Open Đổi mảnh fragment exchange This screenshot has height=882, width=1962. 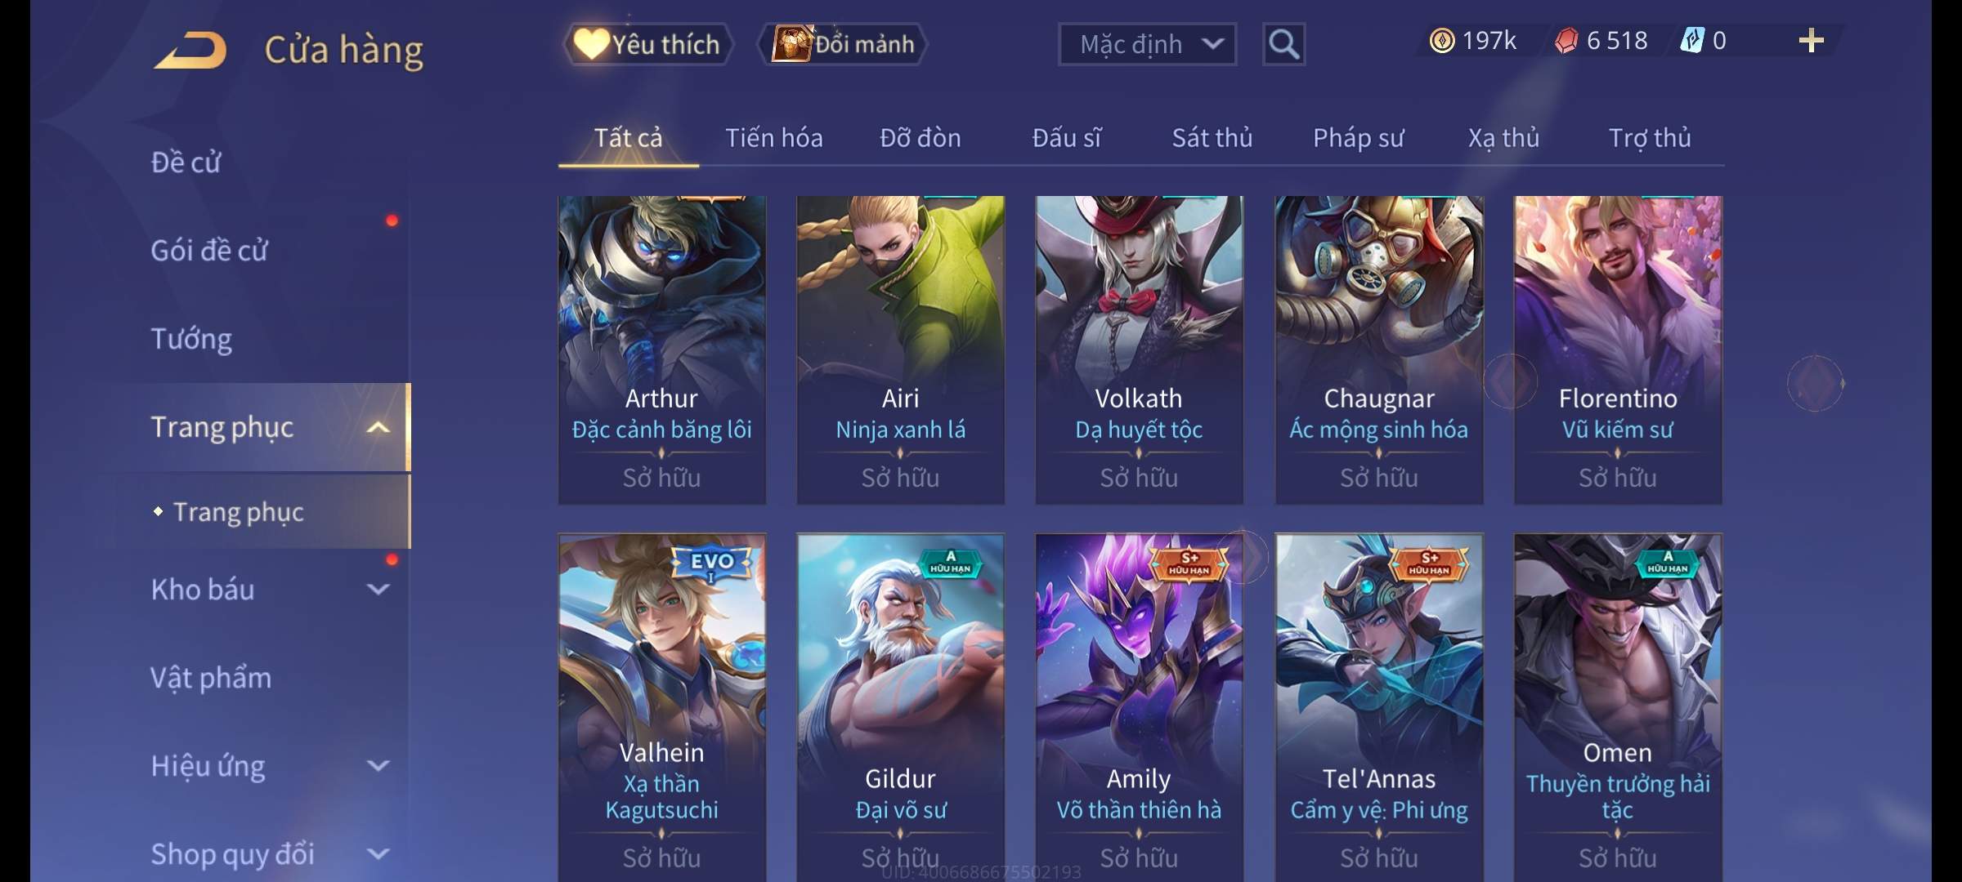pos(844,44)
